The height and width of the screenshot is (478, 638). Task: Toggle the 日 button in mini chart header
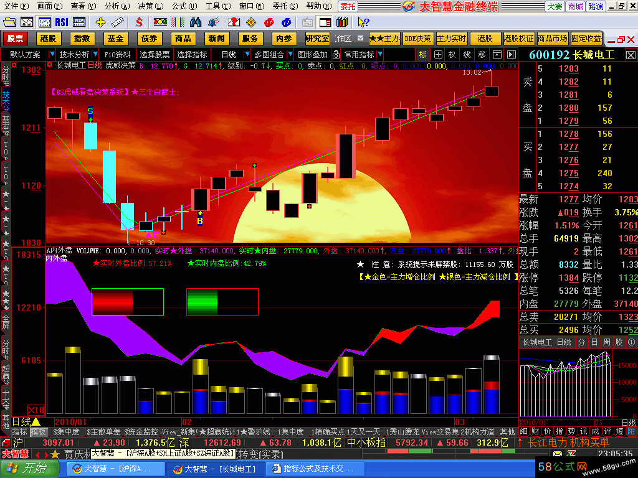[594, 342]
